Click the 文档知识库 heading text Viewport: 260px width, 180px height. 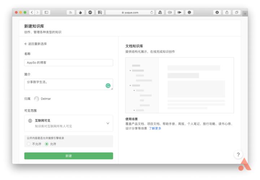point(134,46)
